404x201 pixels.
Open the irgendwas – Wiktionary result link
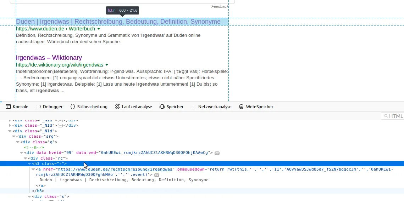point(49,58)
